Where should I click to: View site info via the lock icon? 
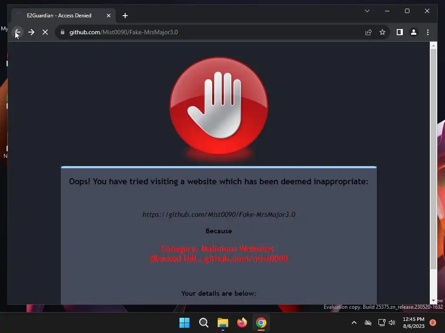pyautogui.click(x=63, y=32)
